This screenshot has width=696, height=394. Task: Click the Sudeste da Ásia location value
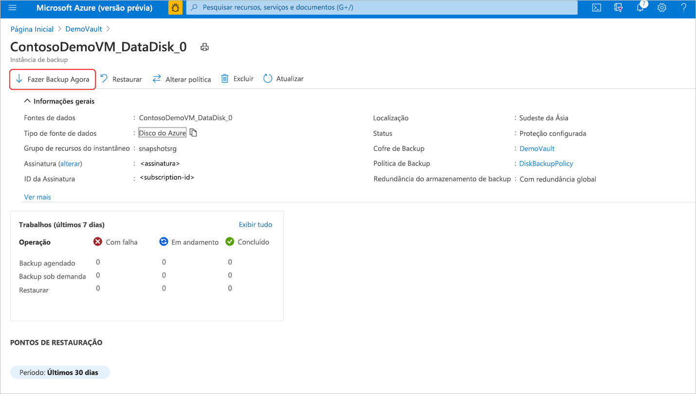544,118
